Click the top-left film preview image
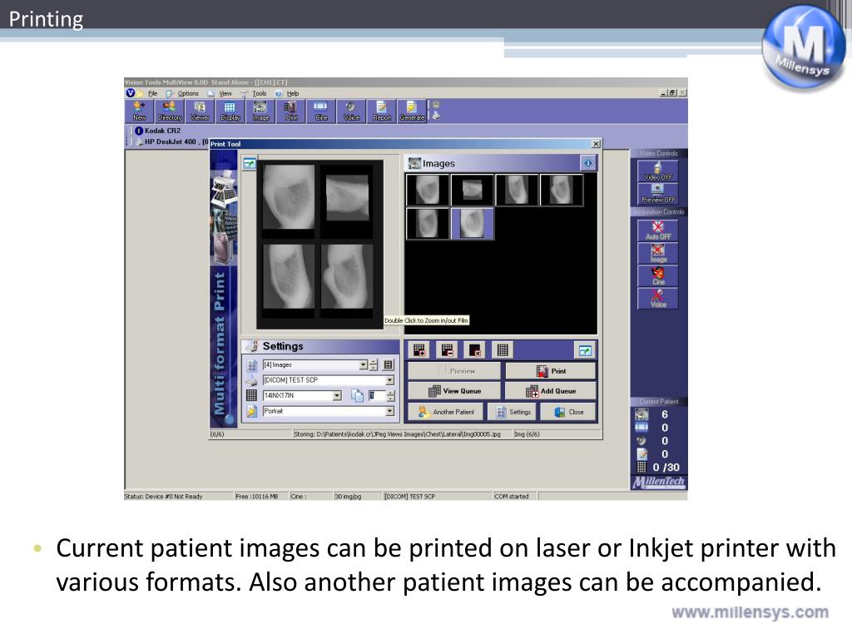The image size is (852, 639). coord(288,197)
